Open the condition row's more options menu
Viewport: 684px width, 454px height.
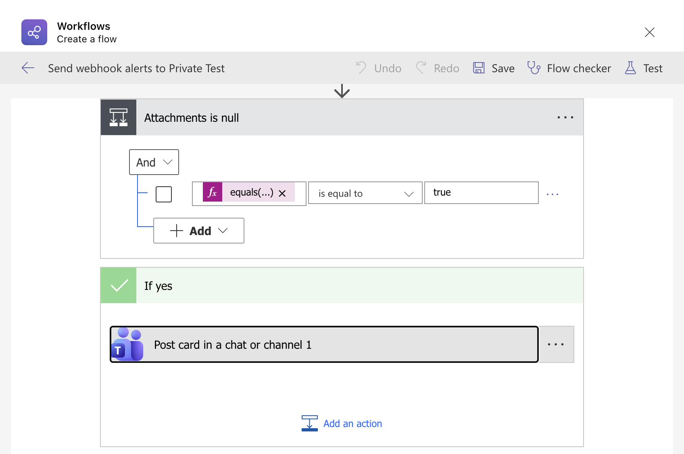point(552,194)
